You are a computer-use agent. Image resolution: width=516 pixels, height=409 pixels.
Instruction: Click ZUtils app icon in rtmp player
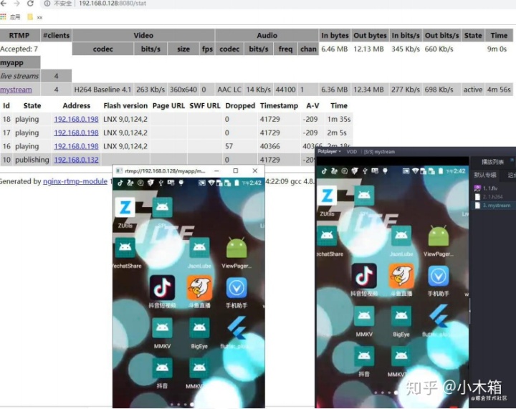pos(125,208)
